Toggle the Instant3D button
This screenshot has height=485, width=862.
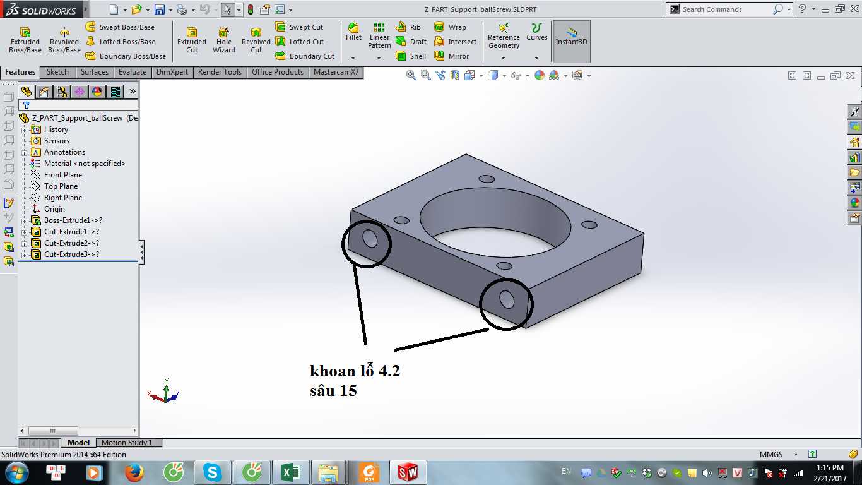tap(572, 41)
